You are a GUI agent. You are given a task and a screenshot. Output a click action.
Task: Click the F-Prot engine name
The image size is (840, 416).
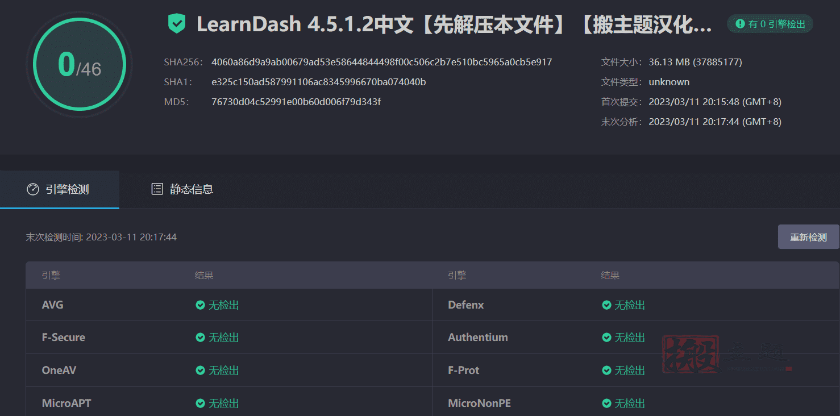pos(464,371)
